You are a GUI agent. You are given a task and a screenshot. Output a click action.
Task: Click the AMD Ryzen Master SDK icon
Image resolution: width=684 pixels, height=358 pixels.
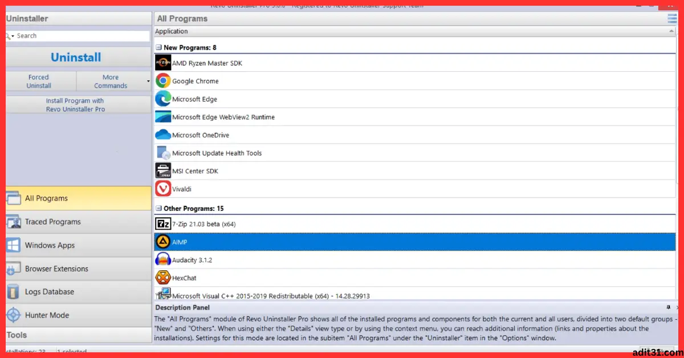pos(163,63)
